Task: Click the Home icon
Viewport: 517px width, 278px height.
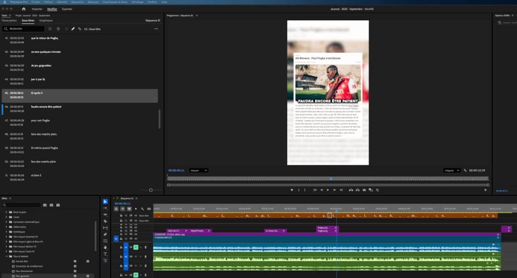Action: click(x=24, y=9)
